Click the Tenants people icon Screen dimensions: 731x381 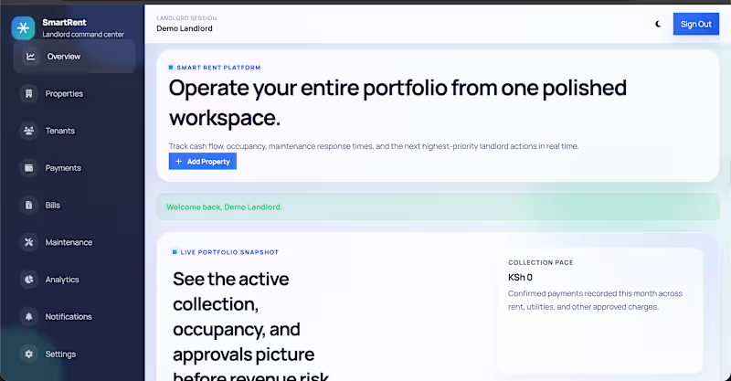click(x=29, y=131)
